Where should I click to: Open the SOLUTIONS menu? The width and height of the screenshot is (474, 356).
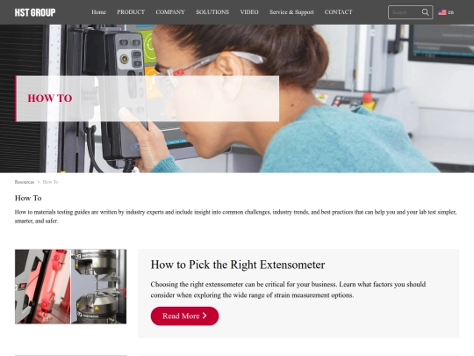[212, 12]
